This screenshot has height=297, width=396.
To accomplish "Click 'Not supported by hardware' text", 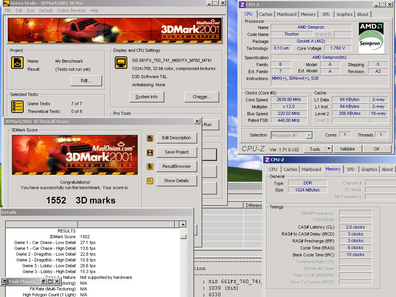I will point(106,277).
